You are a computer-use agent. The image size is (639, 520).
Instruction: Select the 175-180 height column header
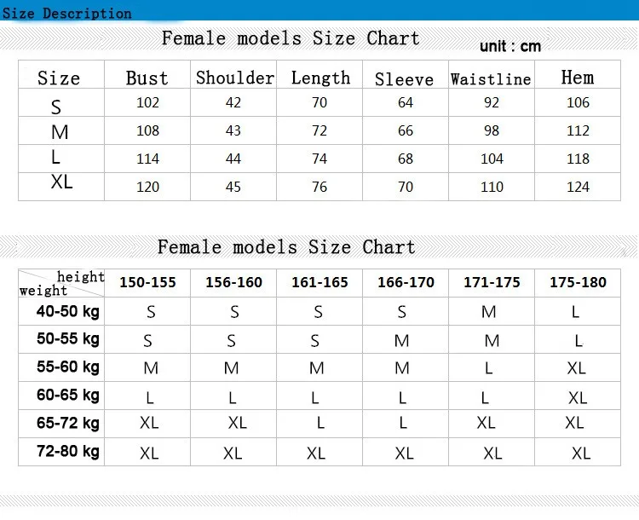coord(578,282)
